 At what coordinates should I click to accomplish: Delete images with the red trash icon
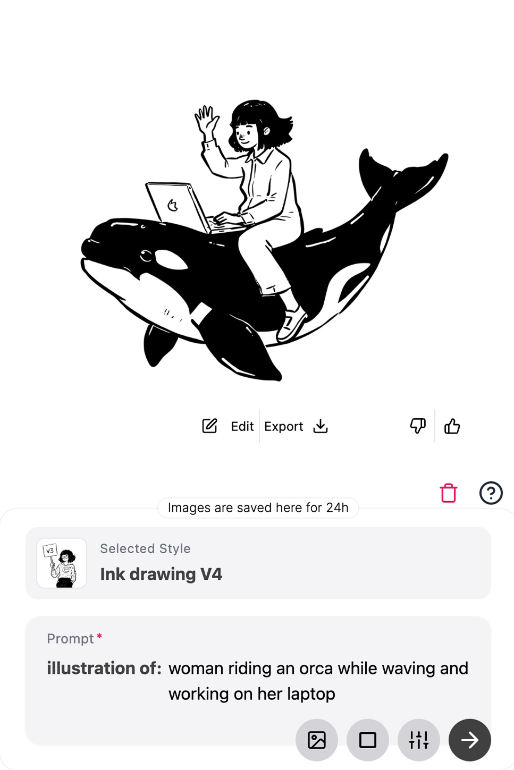[449, 493]
